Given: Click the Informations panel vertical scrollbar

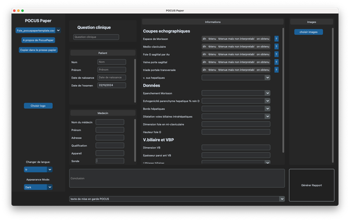Looking at the screenshot, I should [283, 90].
